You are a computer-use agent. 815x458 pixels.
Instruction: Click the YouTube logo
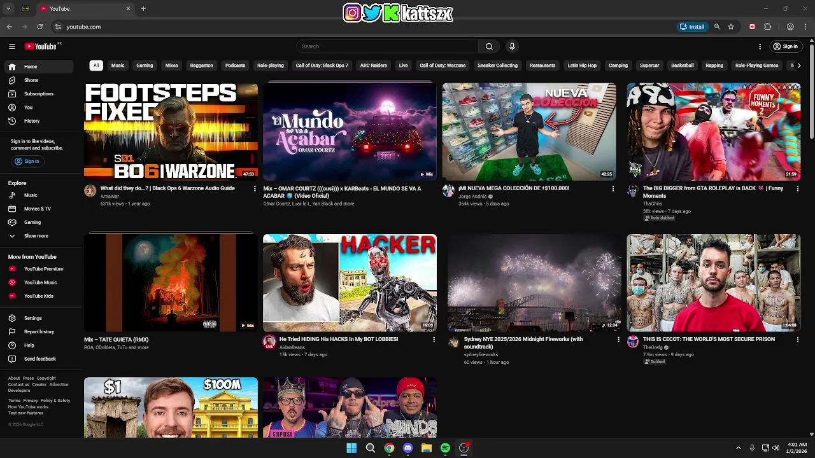click(x=41, y=46)
